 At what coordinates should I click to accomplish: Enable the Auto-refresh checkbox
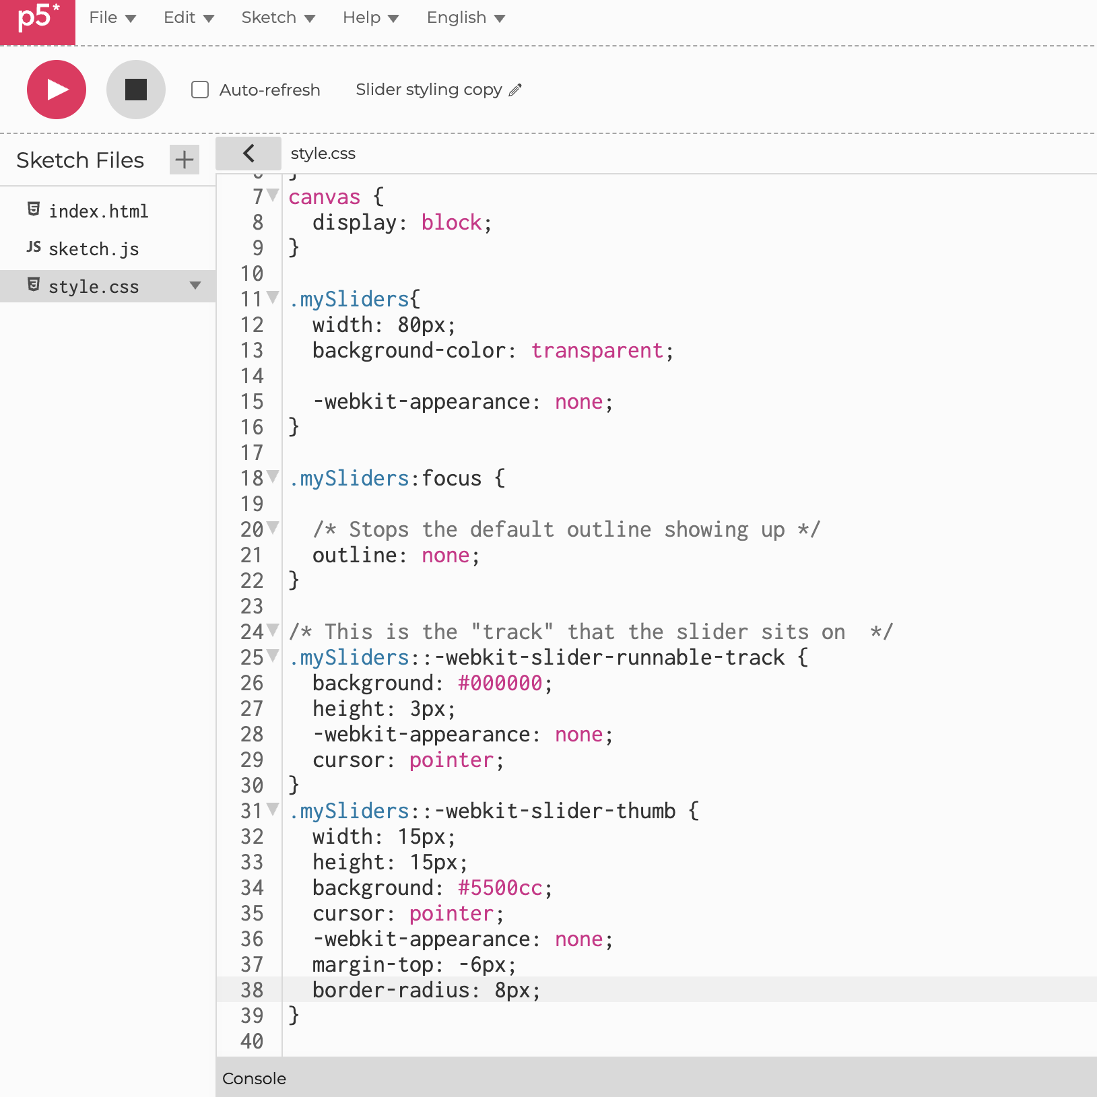200,90
